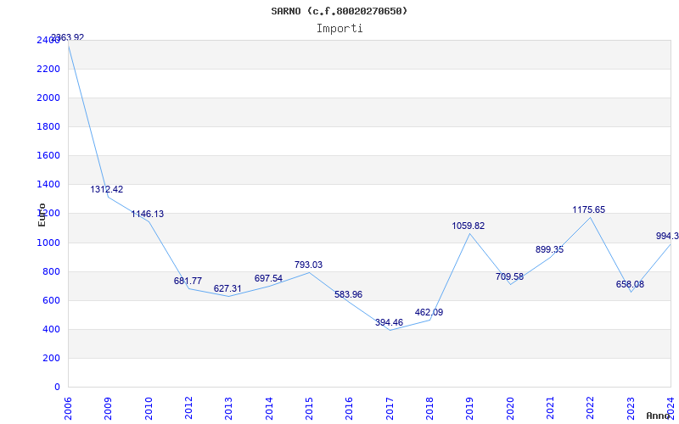Click the chart title SARNO (c.f.80020270650)

[x=339, y=11]
